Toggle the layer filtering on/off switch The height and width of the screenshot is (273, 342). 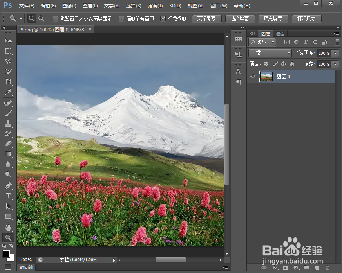[337, 42]
